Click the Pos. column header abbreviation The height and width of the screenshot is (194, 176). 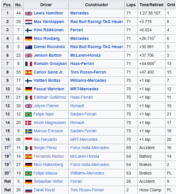pyautogui.click(x=8, y=5)
